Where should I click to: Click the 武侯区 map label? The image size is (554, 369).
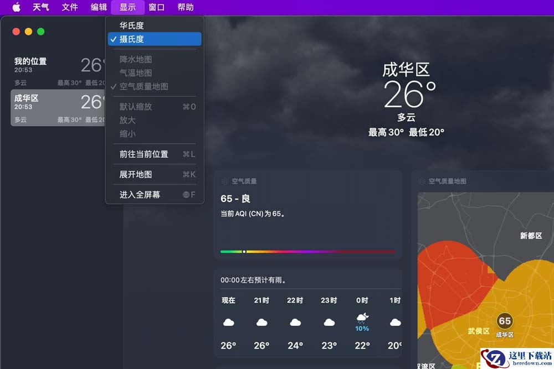(479, 331)
